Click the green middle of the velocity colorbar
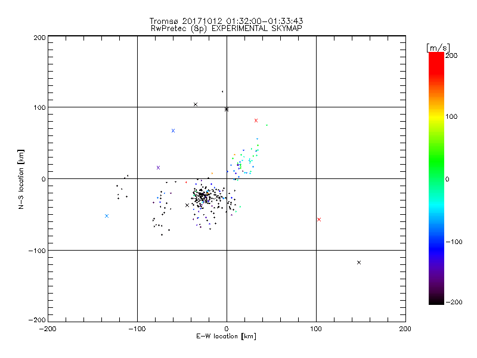 click(436, 171)
